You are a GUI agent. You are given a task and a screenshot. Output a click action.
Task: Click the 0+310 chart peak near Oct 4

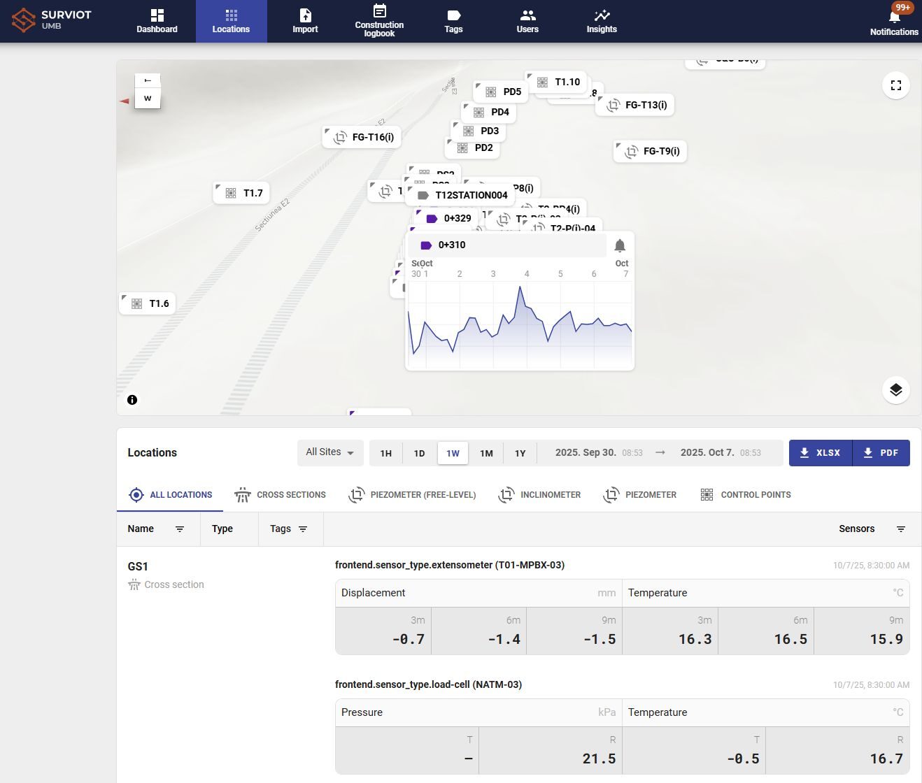point(520,287)
